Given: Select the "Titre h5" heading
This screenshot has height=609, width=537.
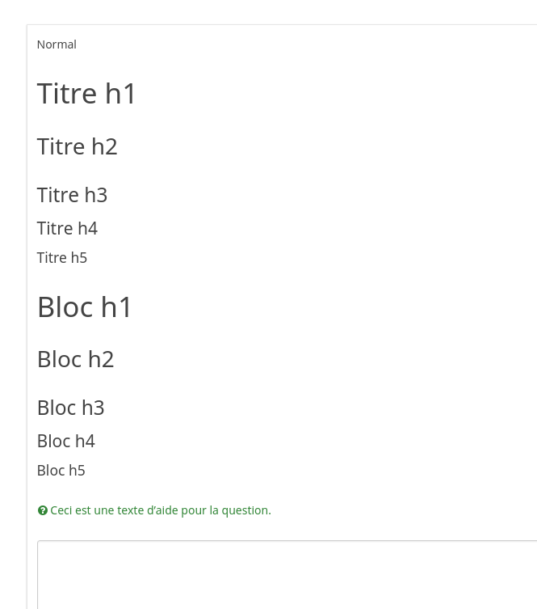Looking at the screenshot, I should coord(62,258).
